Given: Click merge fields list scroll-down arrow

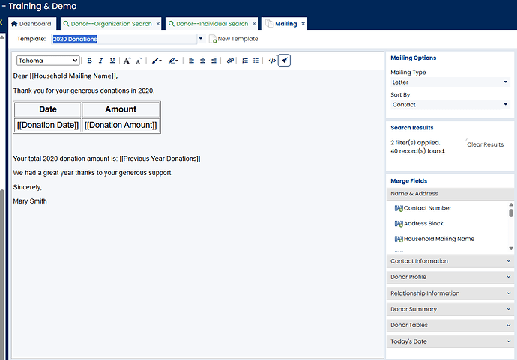Looking at the screenshot, I should coord(511,248).
